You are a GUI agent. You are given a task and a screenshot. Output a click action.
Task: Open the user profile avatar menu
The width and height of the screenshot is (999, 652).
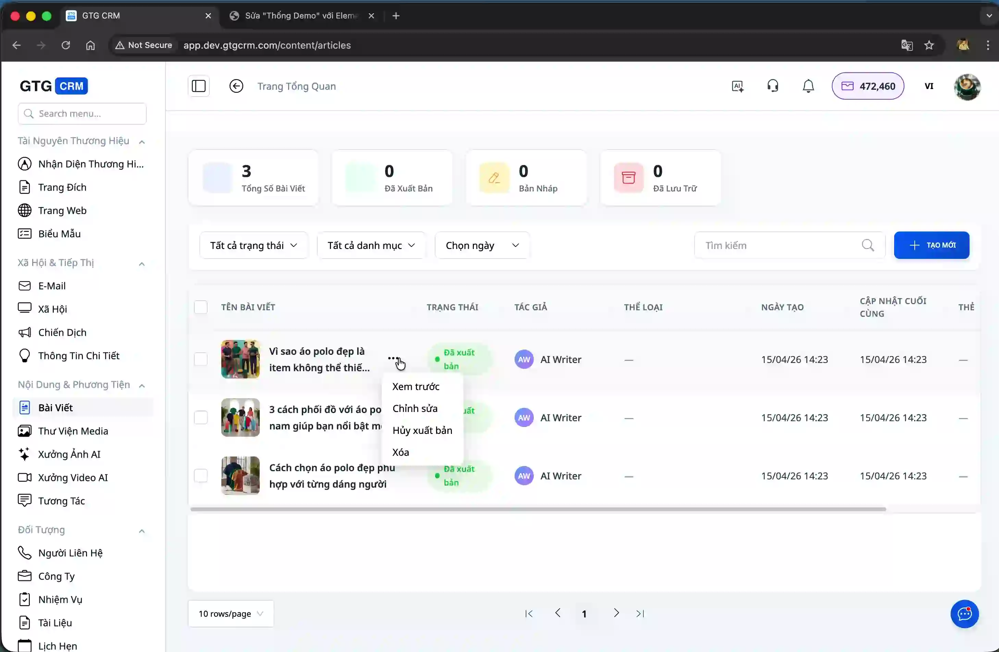point(967,86)
